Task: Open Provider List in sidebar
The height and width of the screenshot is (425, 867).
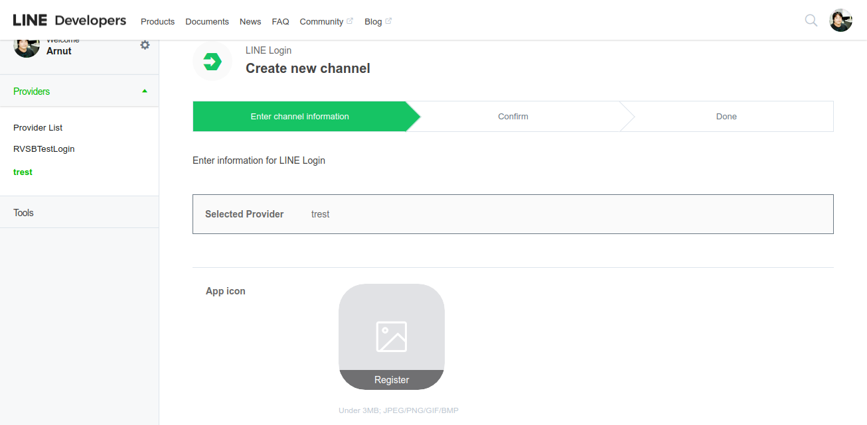Action: click(38, 127)
